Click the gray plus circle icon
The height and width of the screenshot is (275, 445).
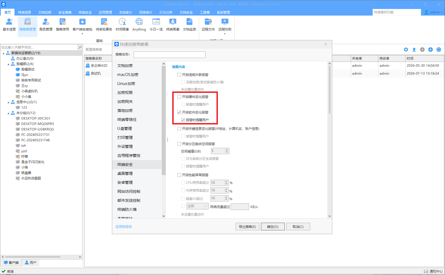click(422, 50)
